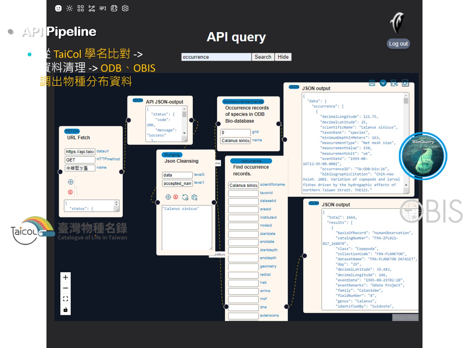Click scroll-down arrow in top JSON output
The width and height of the screenshot is (464, 348).
point(406,185)
